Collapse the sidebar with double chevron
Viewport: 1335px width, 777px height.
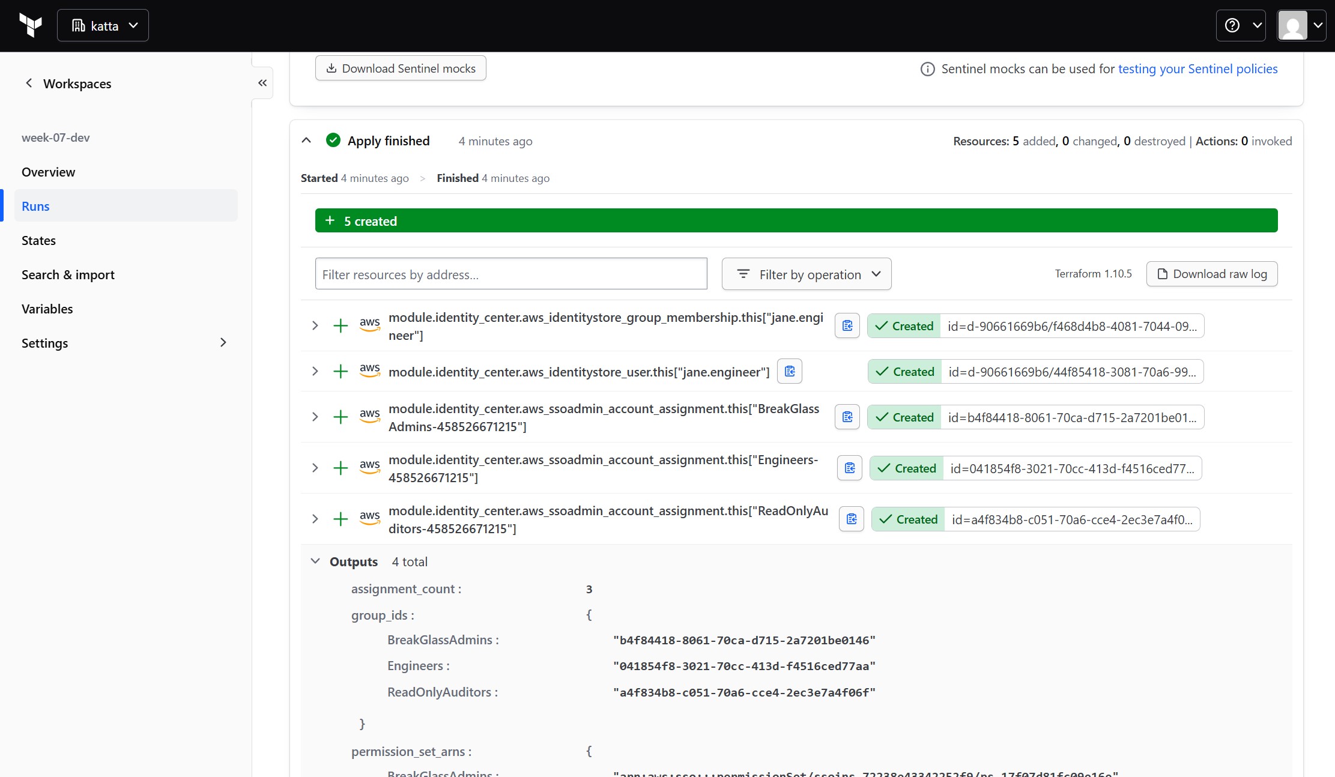(x=262, y=83)
